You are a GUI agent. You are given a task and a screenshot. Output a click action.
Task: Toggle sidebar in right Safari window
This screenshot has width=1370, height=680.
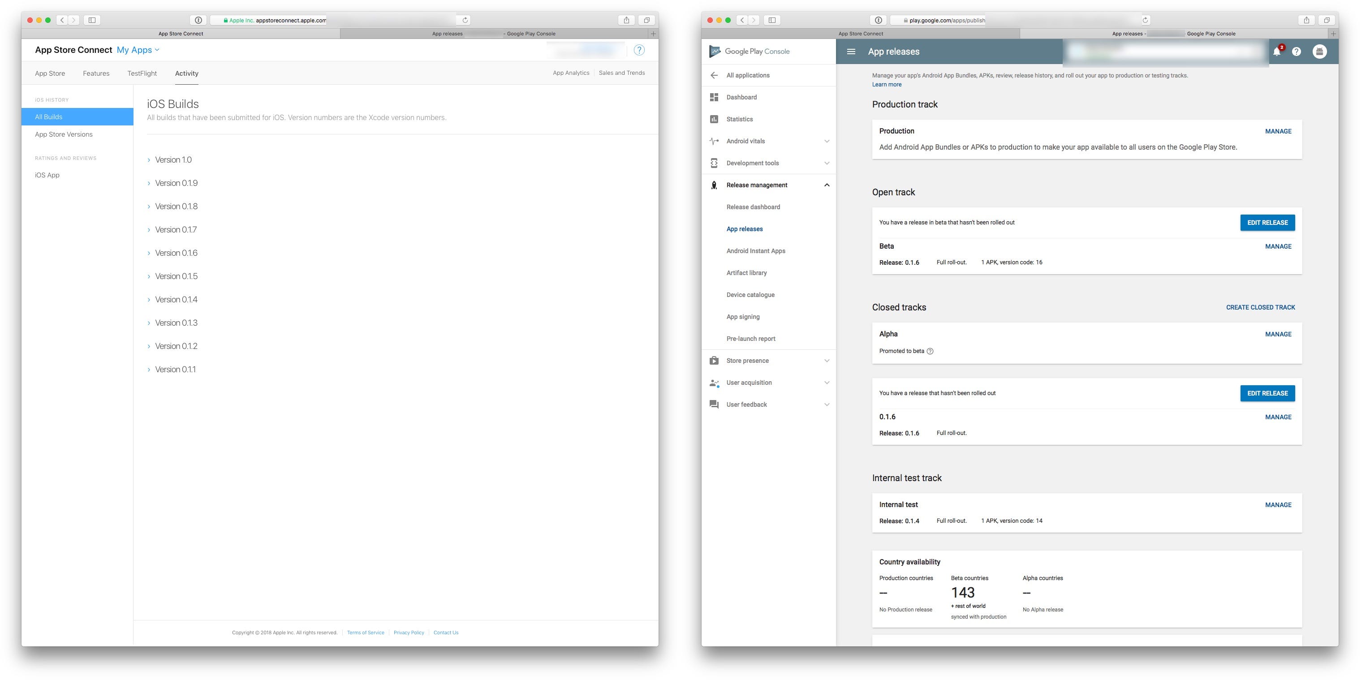tap(772, 20)
